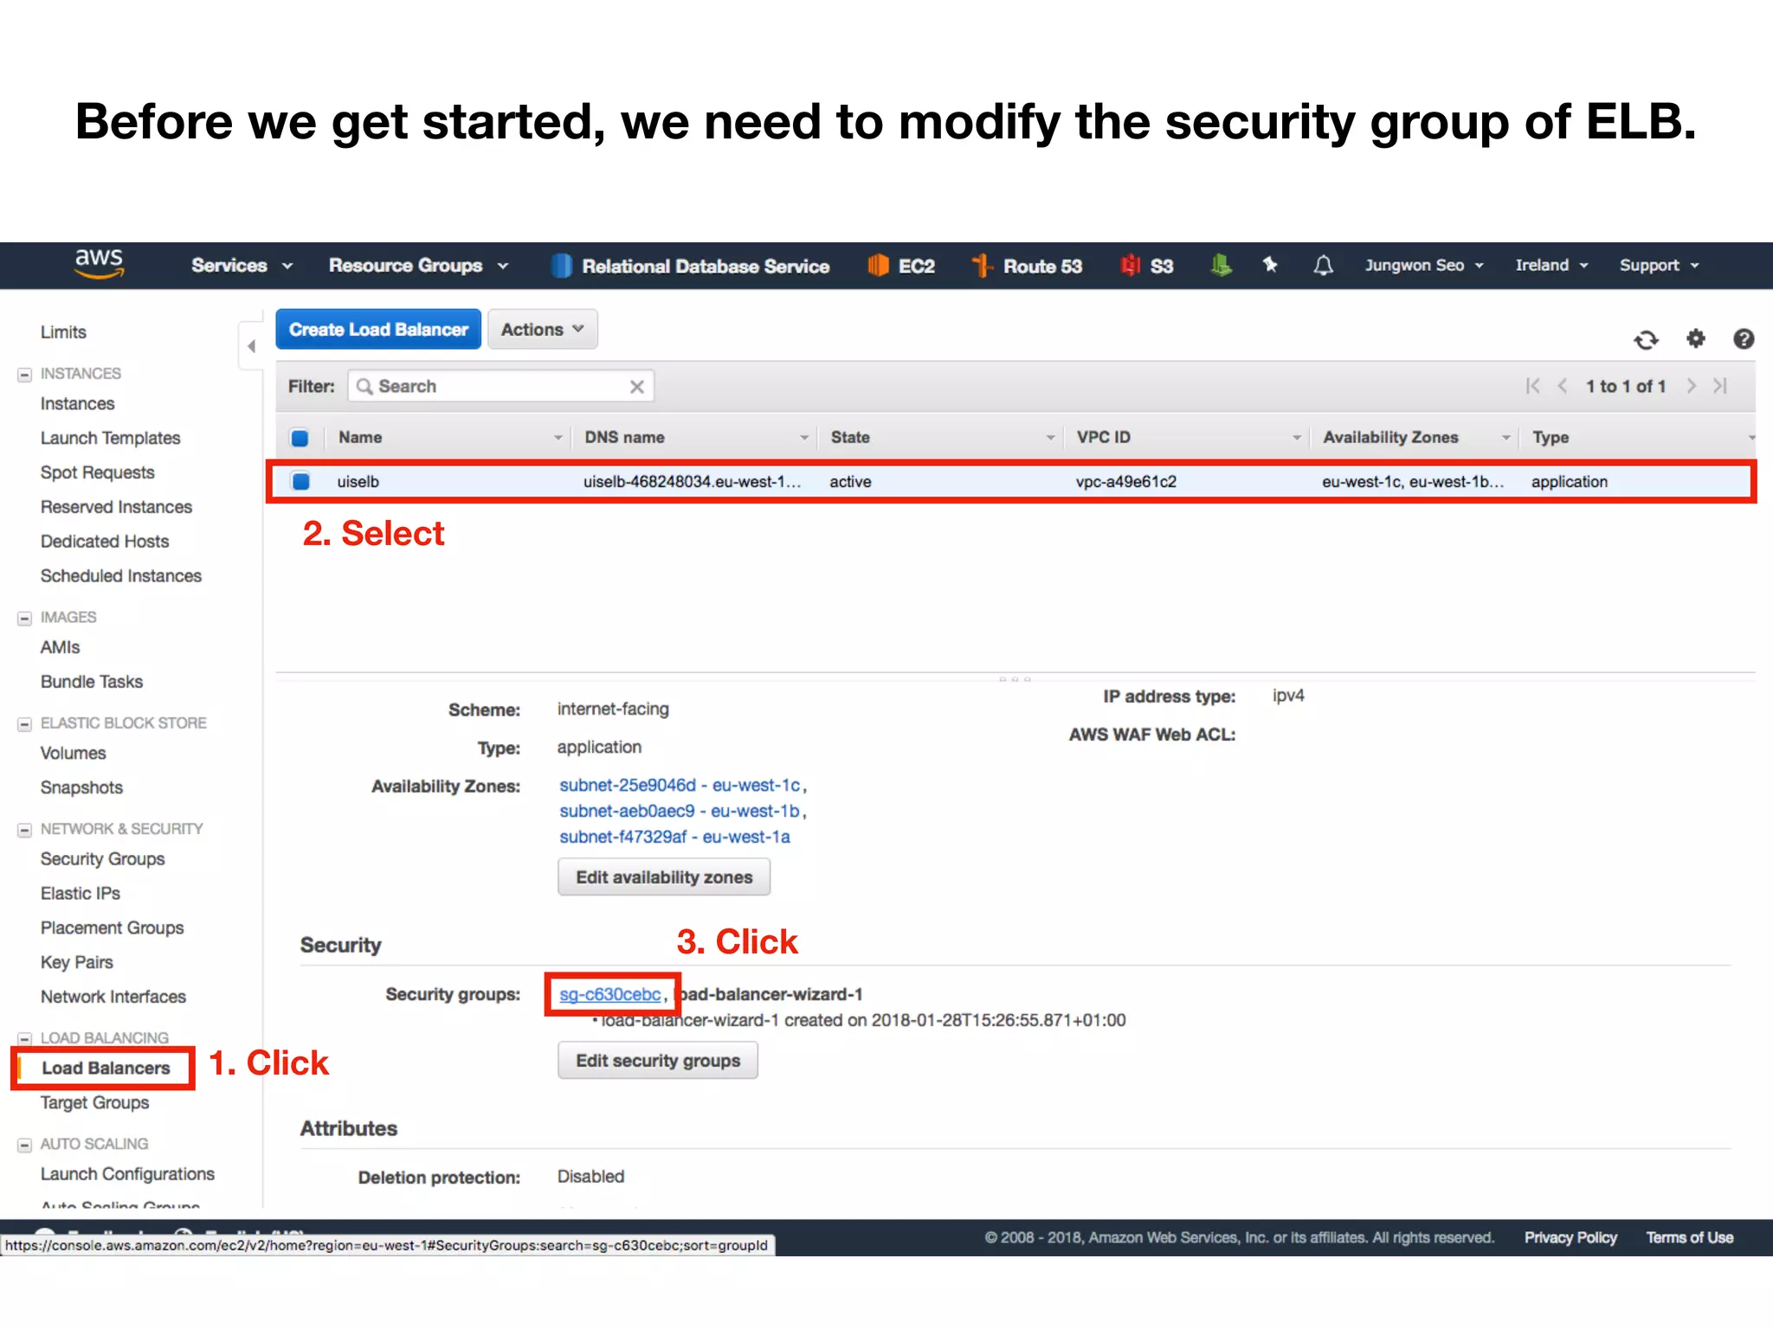This screenshot has width=1773, height=1329.
Task: Open the Ireland region selector
Action: click(x=1551, y=265)
